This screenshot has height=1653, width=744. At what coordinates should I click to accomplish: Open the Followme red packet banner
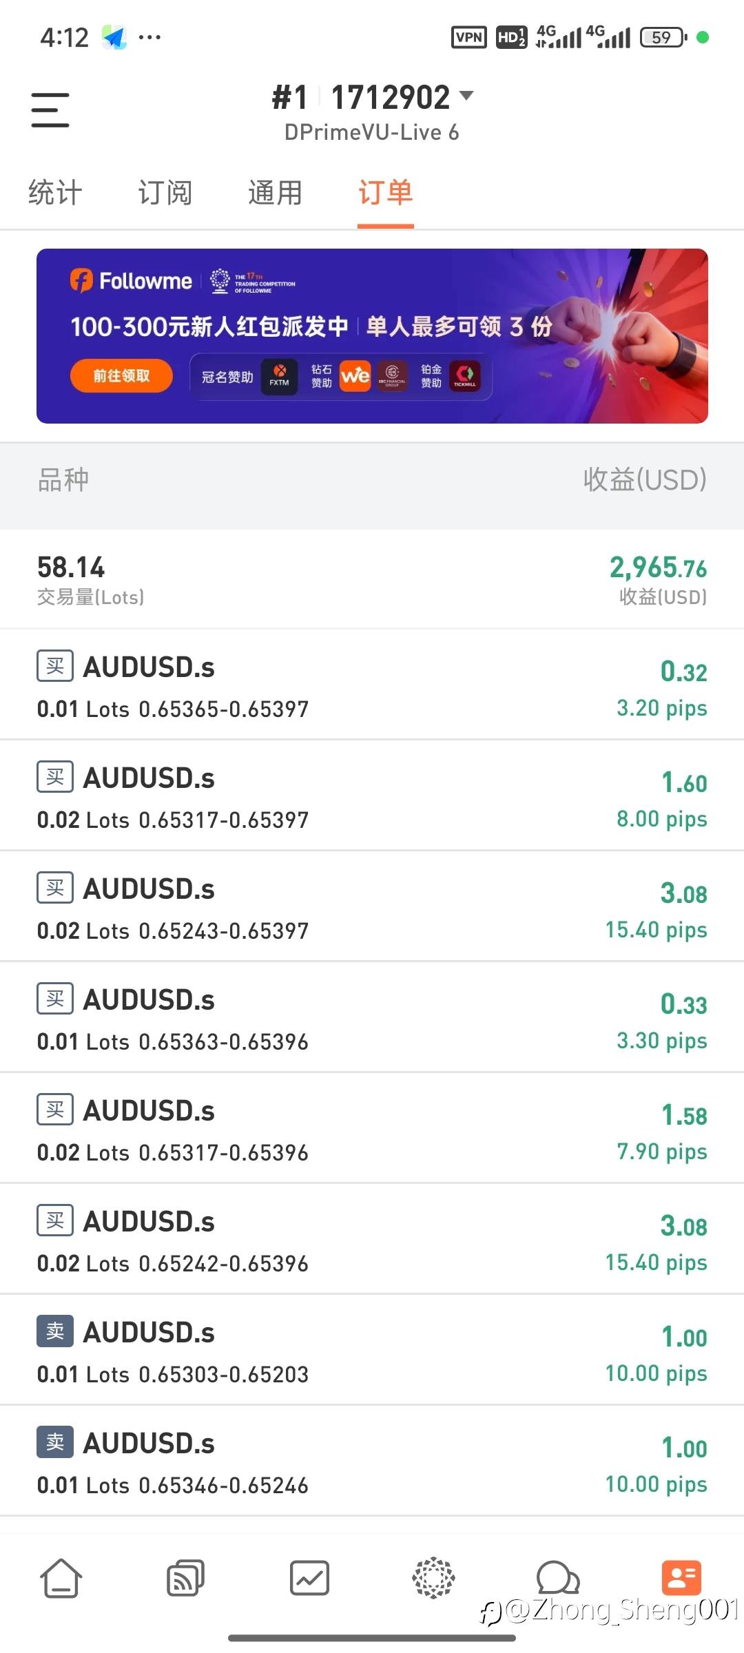tap(372, 336)
